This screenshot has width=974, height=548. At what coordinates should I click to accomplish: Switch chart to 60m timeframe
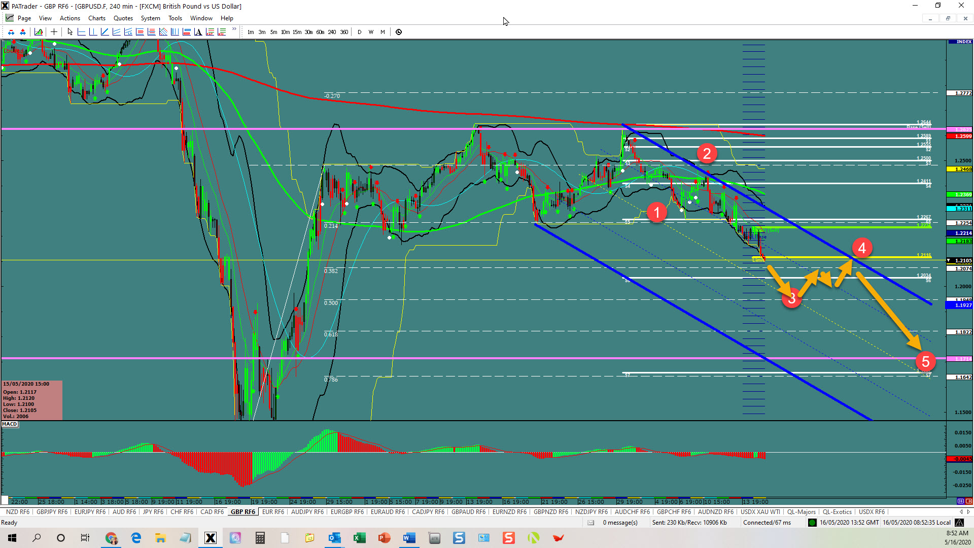click(320, 32)
